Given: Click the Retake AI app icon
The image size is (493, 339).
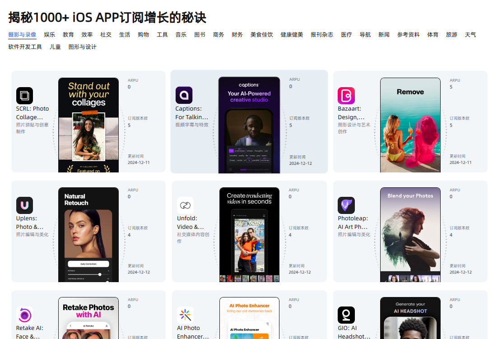Looking at the screenshot, I should (24, 315).
